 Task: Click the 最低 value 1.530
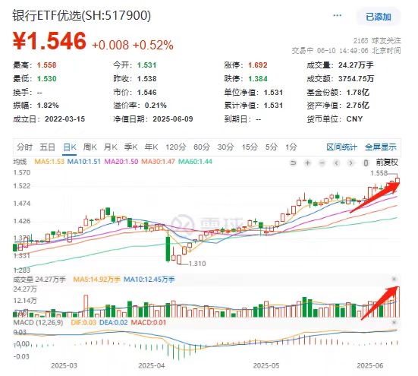click(x=46, y=79)
